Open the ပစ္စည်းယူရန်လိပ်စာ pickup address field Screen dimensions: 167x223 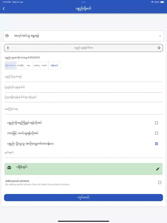pyautogui.click(x=83, y=48)
